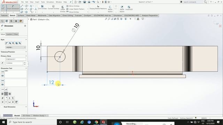The width and height of the screenshot is (223, 125).
Task: Select the Ellipse sketch tool
Action: (x=31, y=9)
